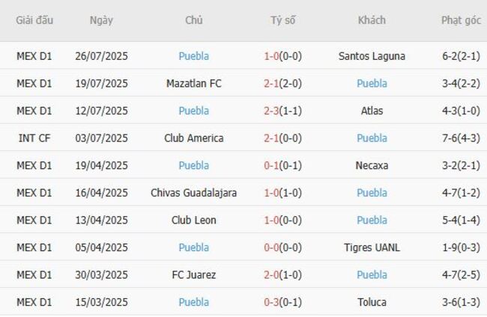Open the Tigres UANL team link
Viewport: 487px width, 317px height.
click(x=372, y=247)
